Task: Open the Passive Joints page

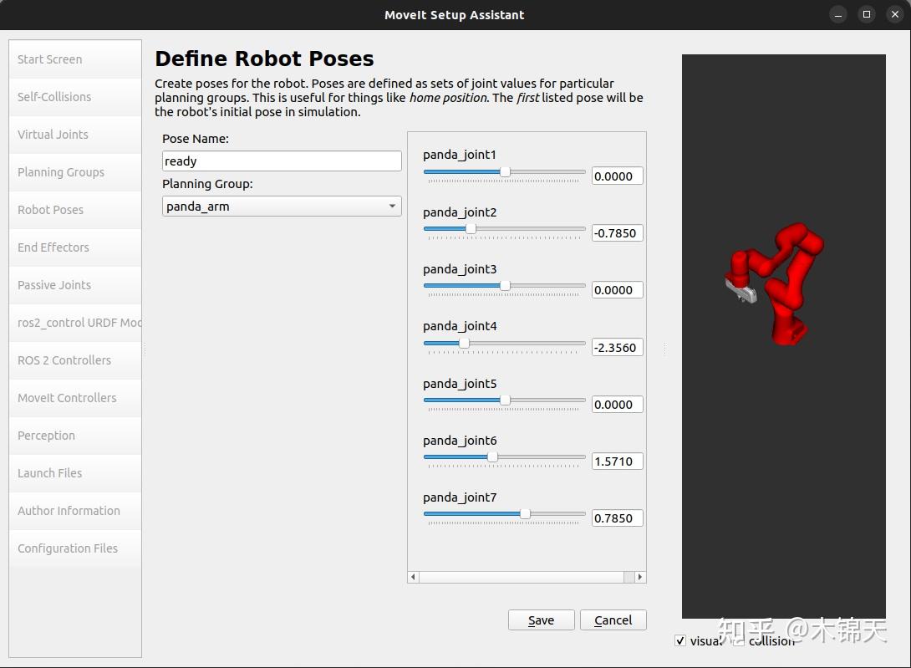Action: [52, 285]
